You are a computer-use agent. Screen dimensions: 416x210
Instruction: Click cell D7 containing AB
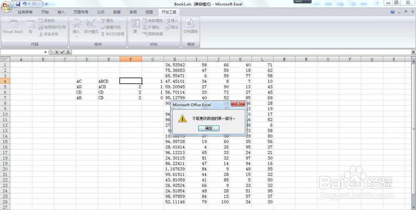pos(87,98)
